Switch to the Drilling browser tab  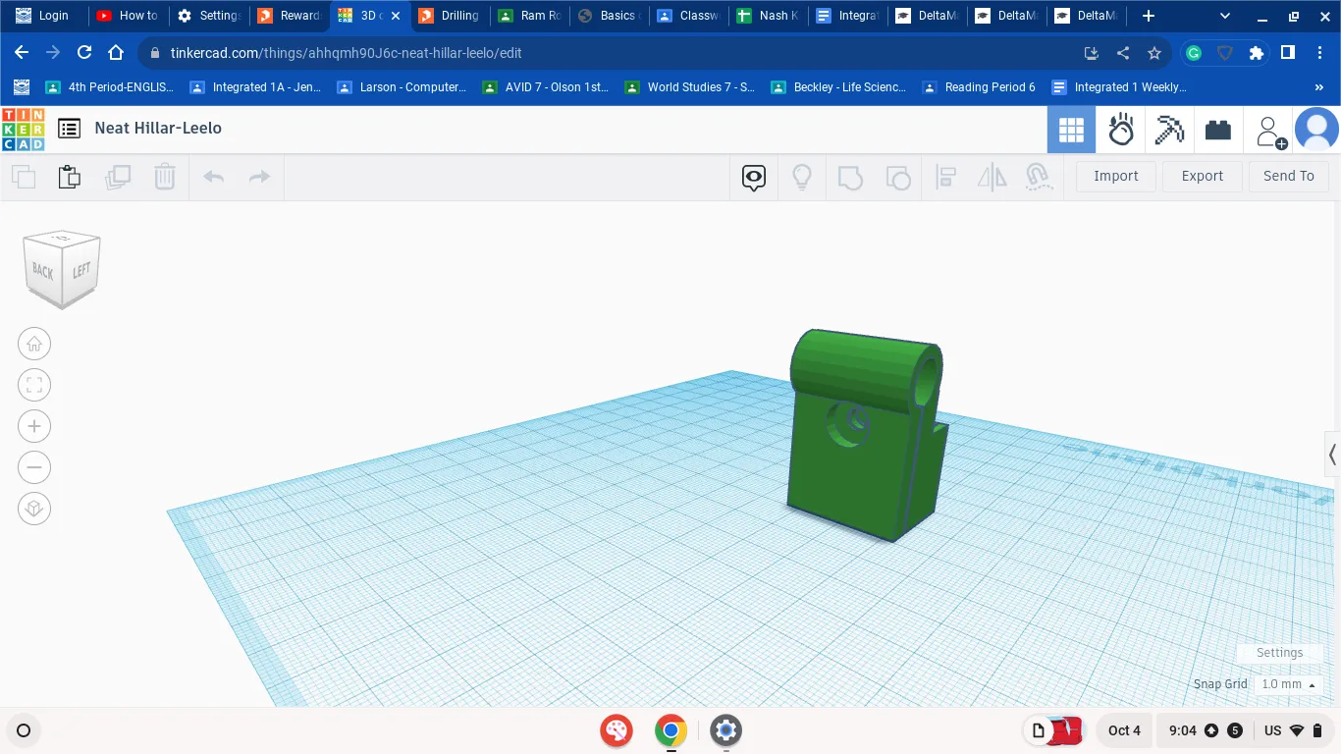450,16
